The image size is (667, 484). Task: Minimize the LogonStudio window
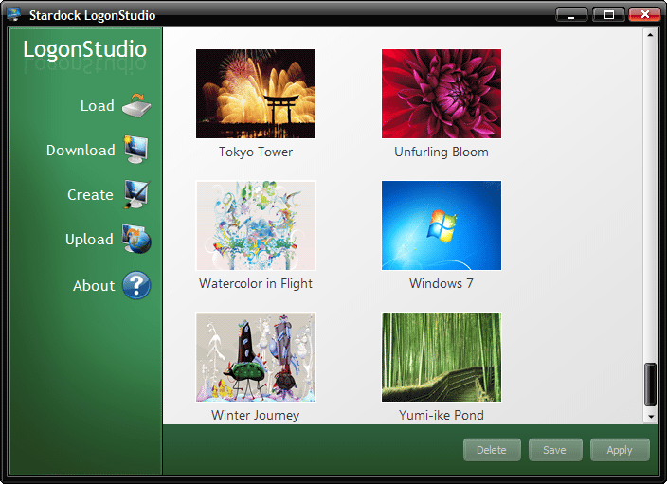point(571,15)
